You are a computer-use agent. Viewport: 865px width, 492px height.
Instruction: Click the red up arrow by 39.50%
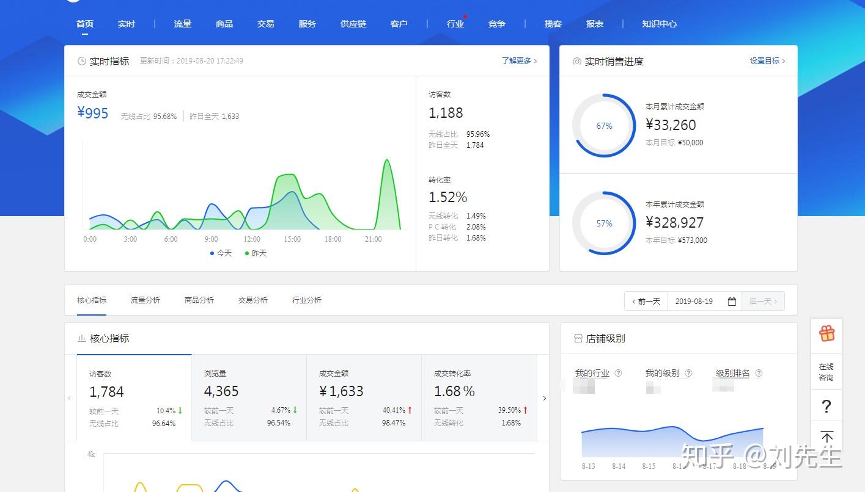click(x=525, y=410)
